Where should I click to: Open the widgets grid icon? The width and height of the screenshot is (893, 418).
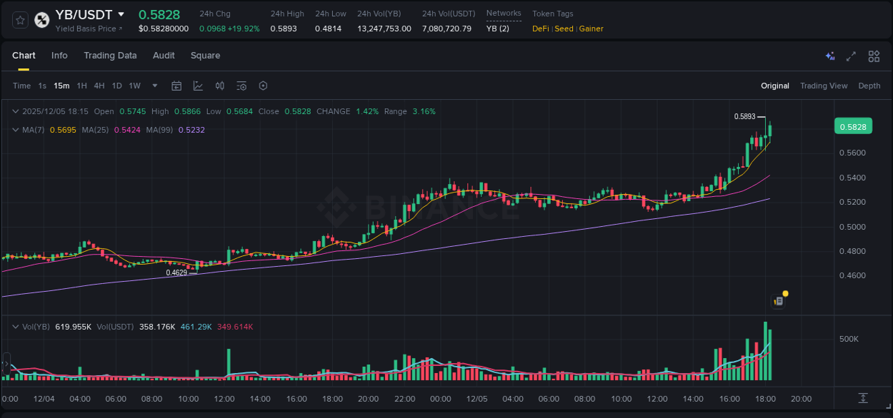click(874, 56)
